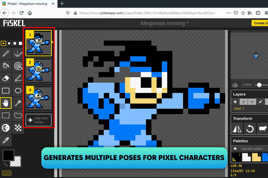Select the Color picker eyedropper tool

6,140
